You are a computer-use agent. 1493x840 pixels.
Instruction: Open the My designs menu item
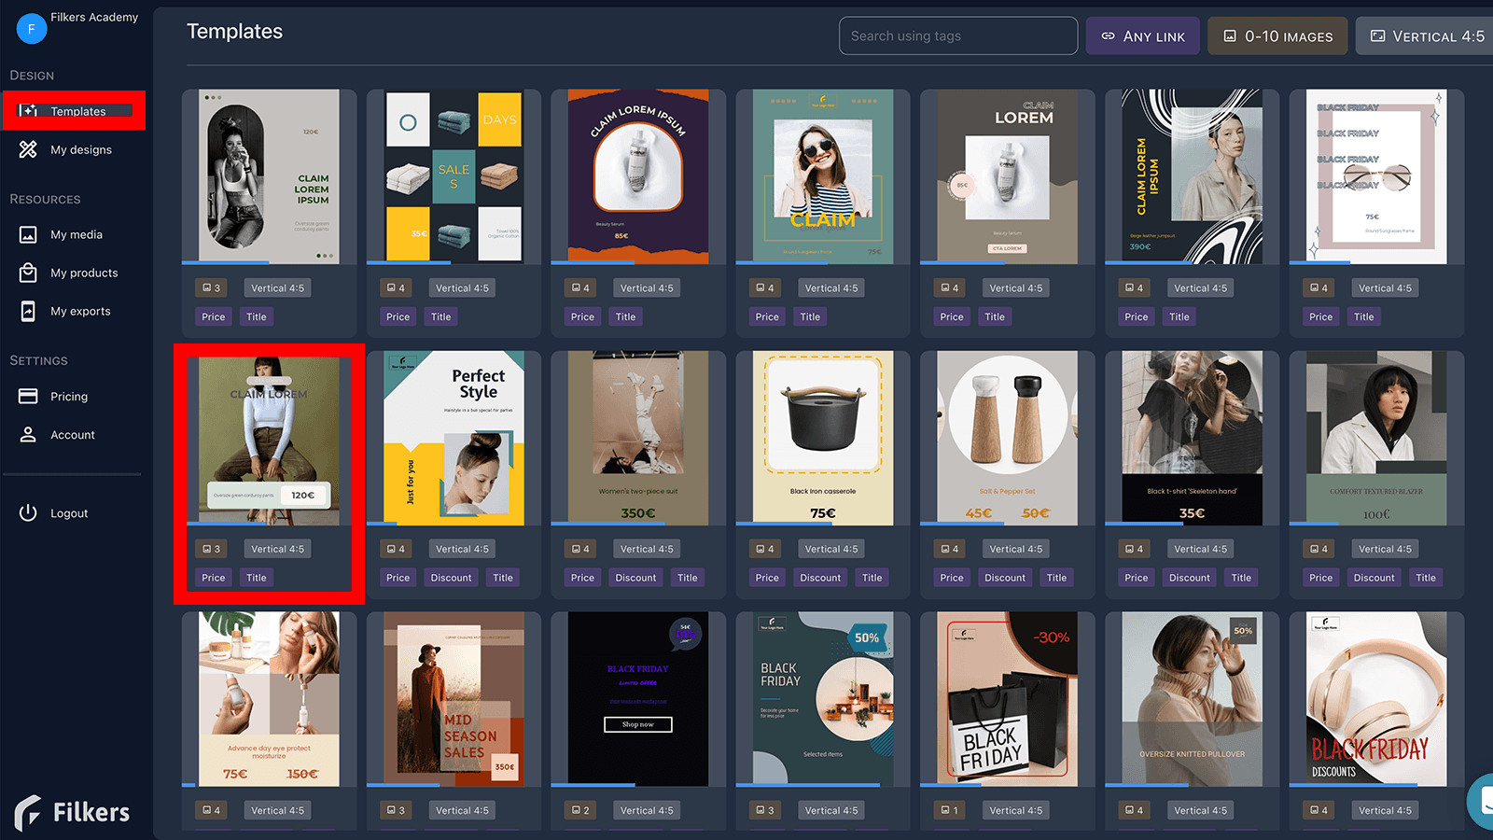pyautogui.click(x=80, y=149)
